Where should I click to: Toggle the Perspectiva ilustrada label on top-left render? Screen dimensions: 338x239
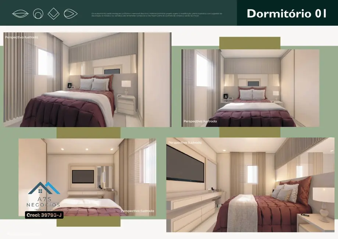pyautogui.click(x=21, y=37)
